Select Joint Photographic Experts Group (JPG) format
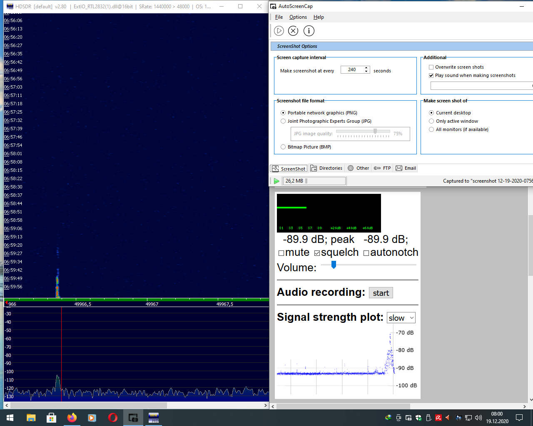Viewport: 533px width, 426px height. pyautogui.click(x=283, y=121)
